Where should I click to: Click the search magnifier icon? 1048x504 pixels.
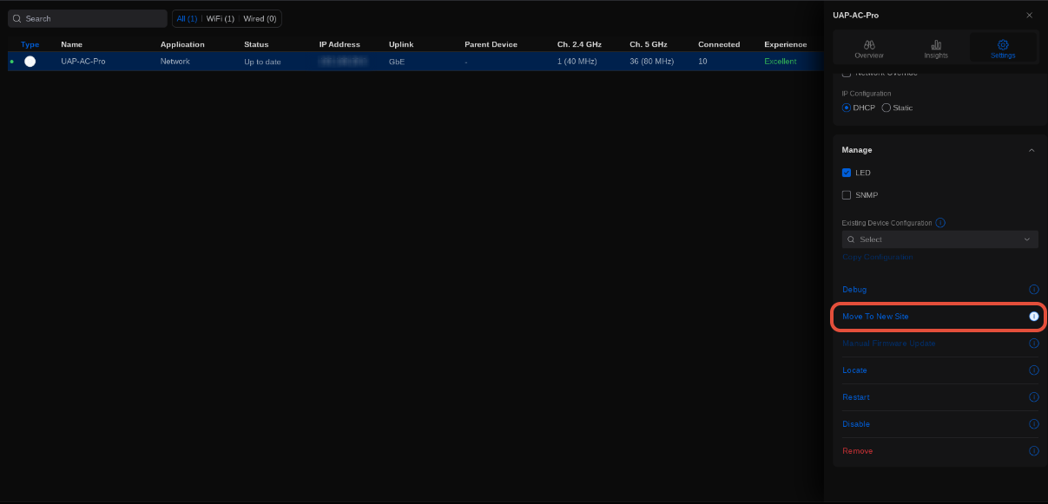16,18
